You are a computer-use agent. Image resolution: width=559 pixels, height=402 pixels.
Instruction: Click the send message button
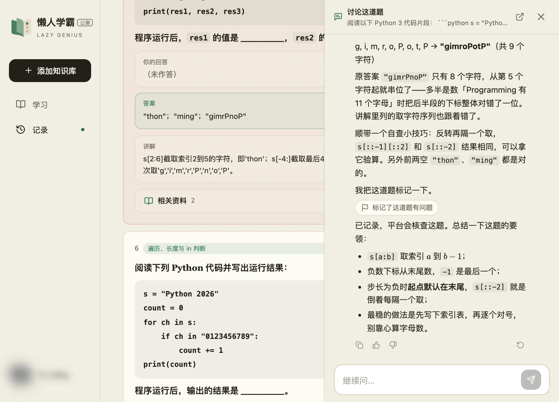coord(531,380)
